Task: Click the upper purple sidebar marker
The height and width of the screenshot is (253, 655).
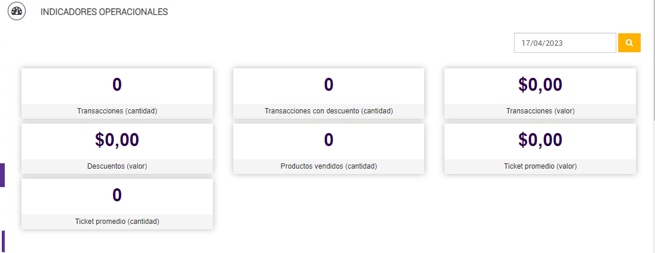Action: point(2,175)
